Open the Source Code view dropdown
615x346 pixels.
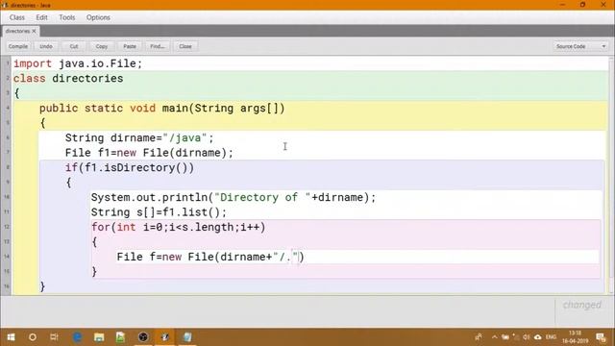580,46
